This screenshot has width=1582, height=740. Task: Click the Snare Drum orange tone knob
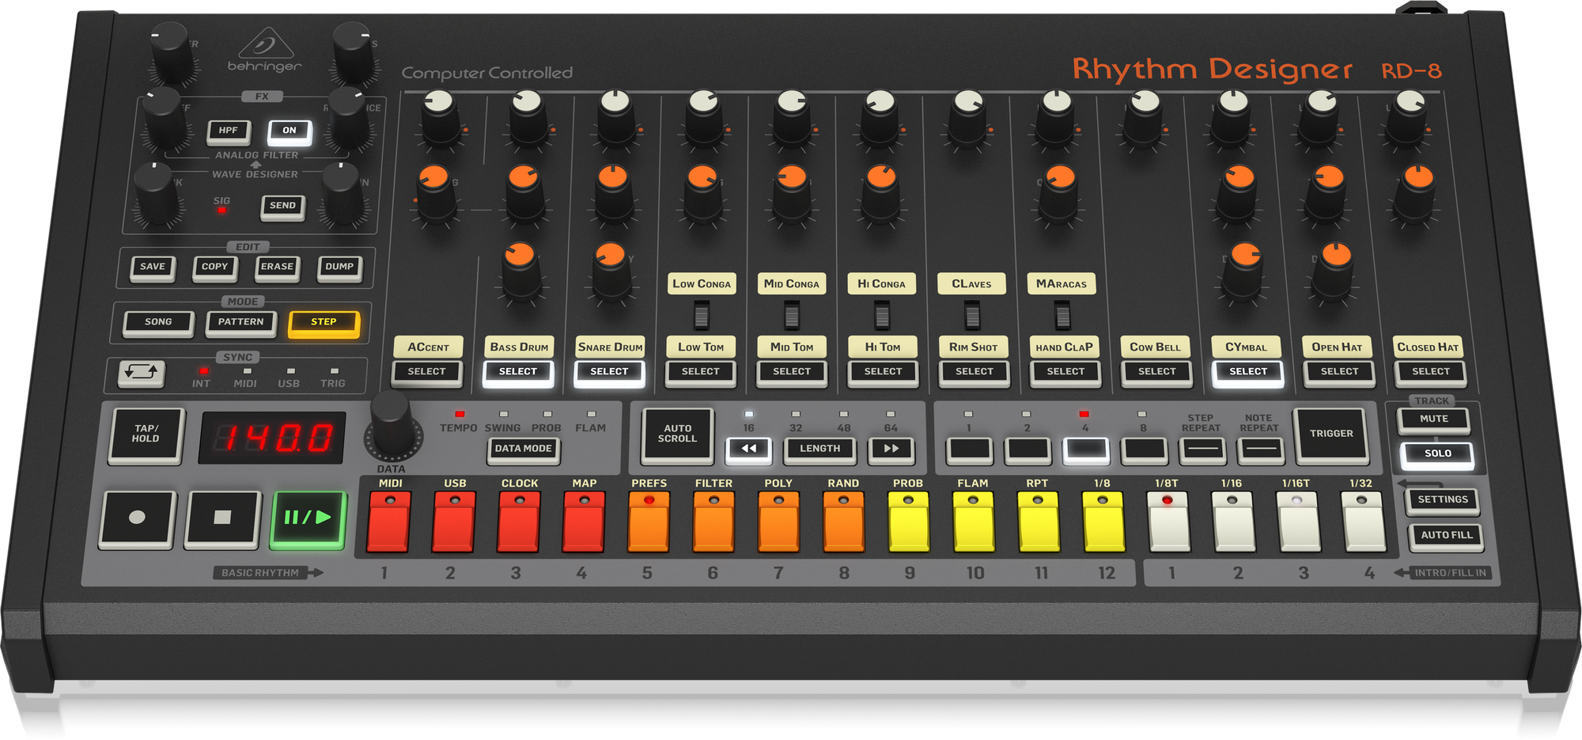tap(612, 194)
